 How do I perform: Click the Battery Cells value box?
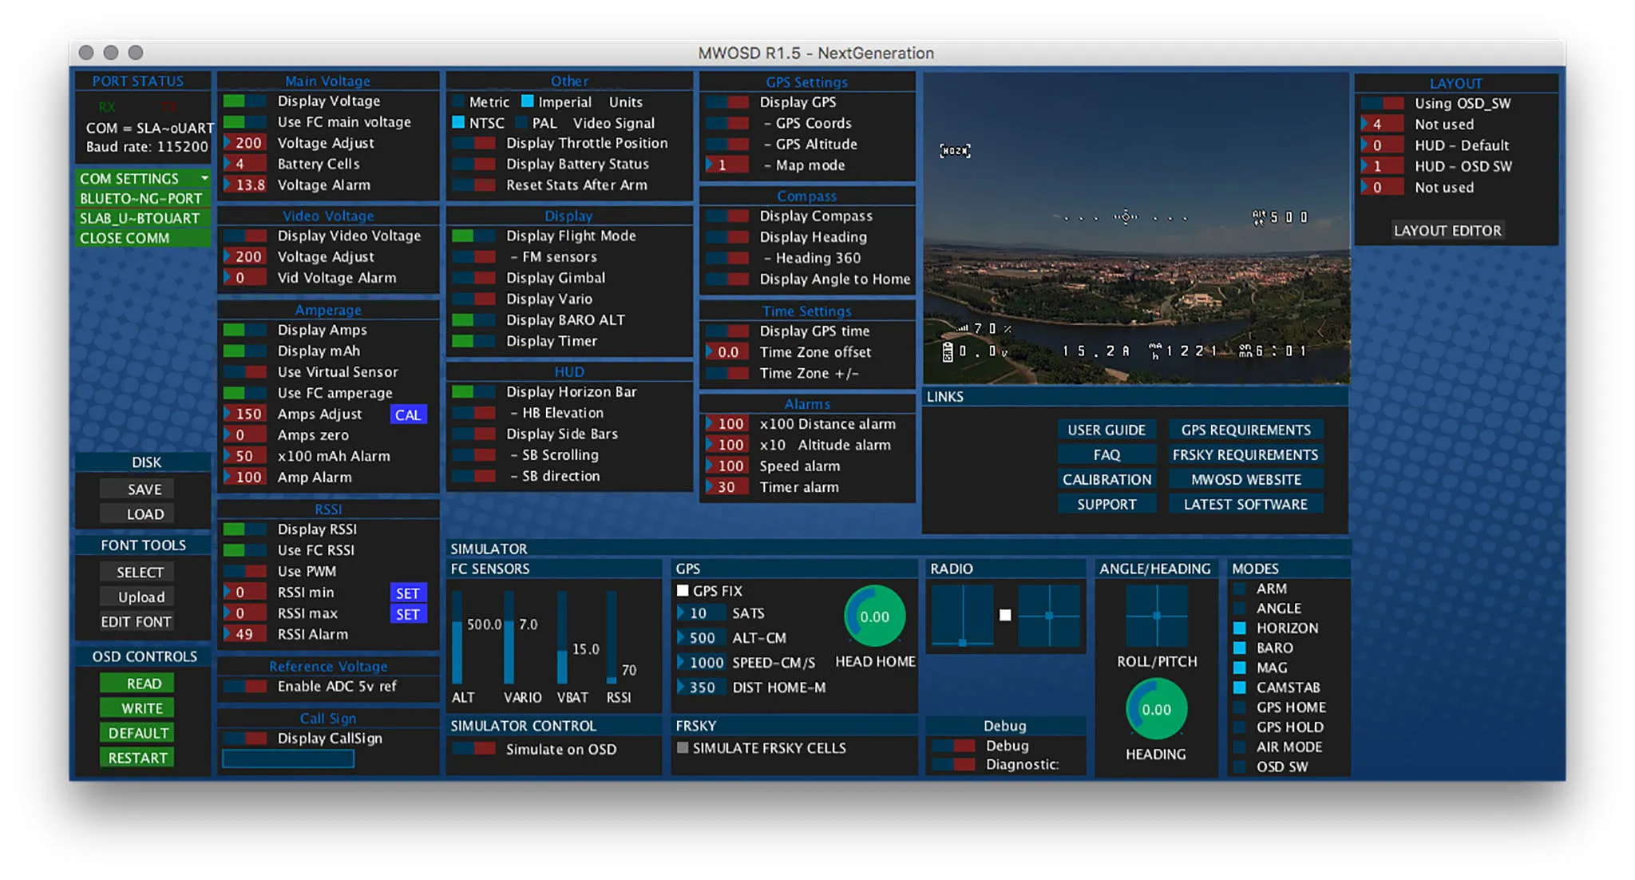(245, 164)
